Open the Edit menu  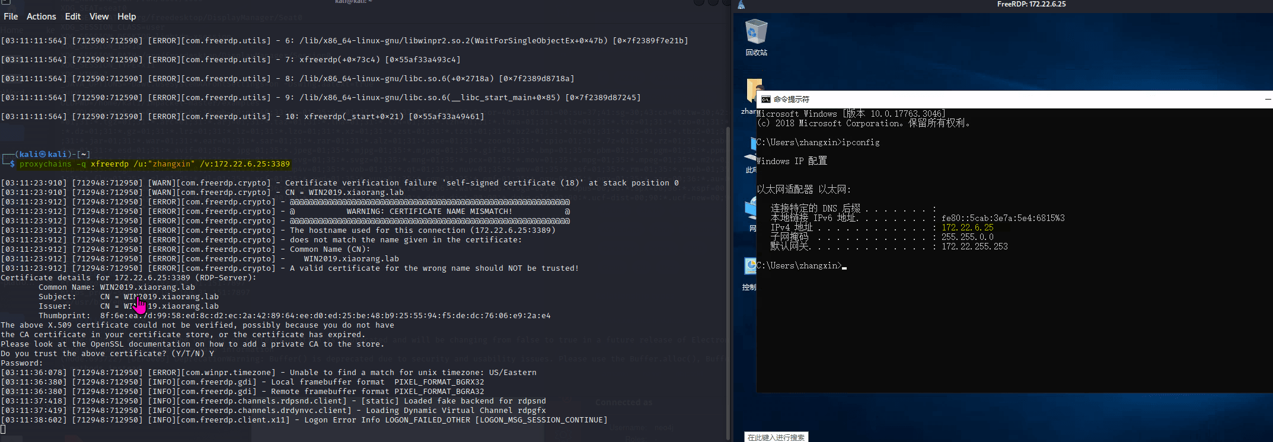click(x=73, y=17)
